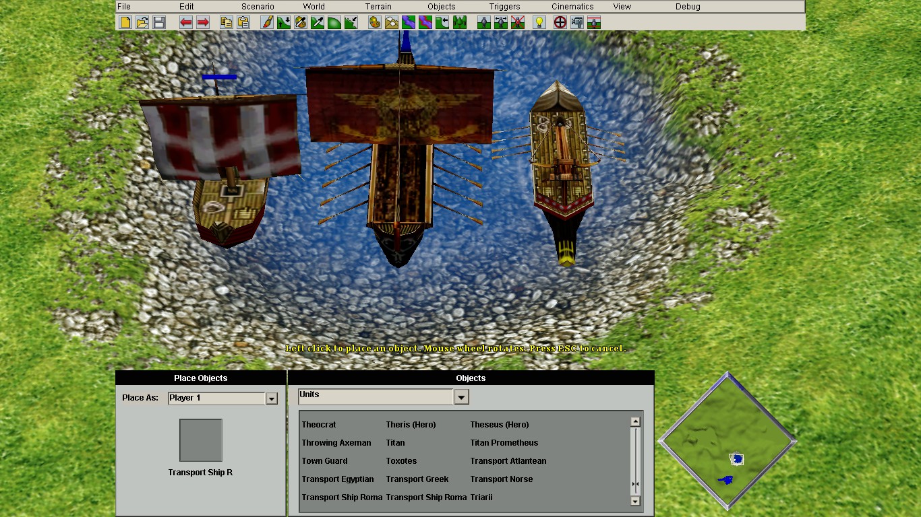This screenshot has height=517, width=921.
Task: Undo with the red left arrow
Action: tap(186, 22)
